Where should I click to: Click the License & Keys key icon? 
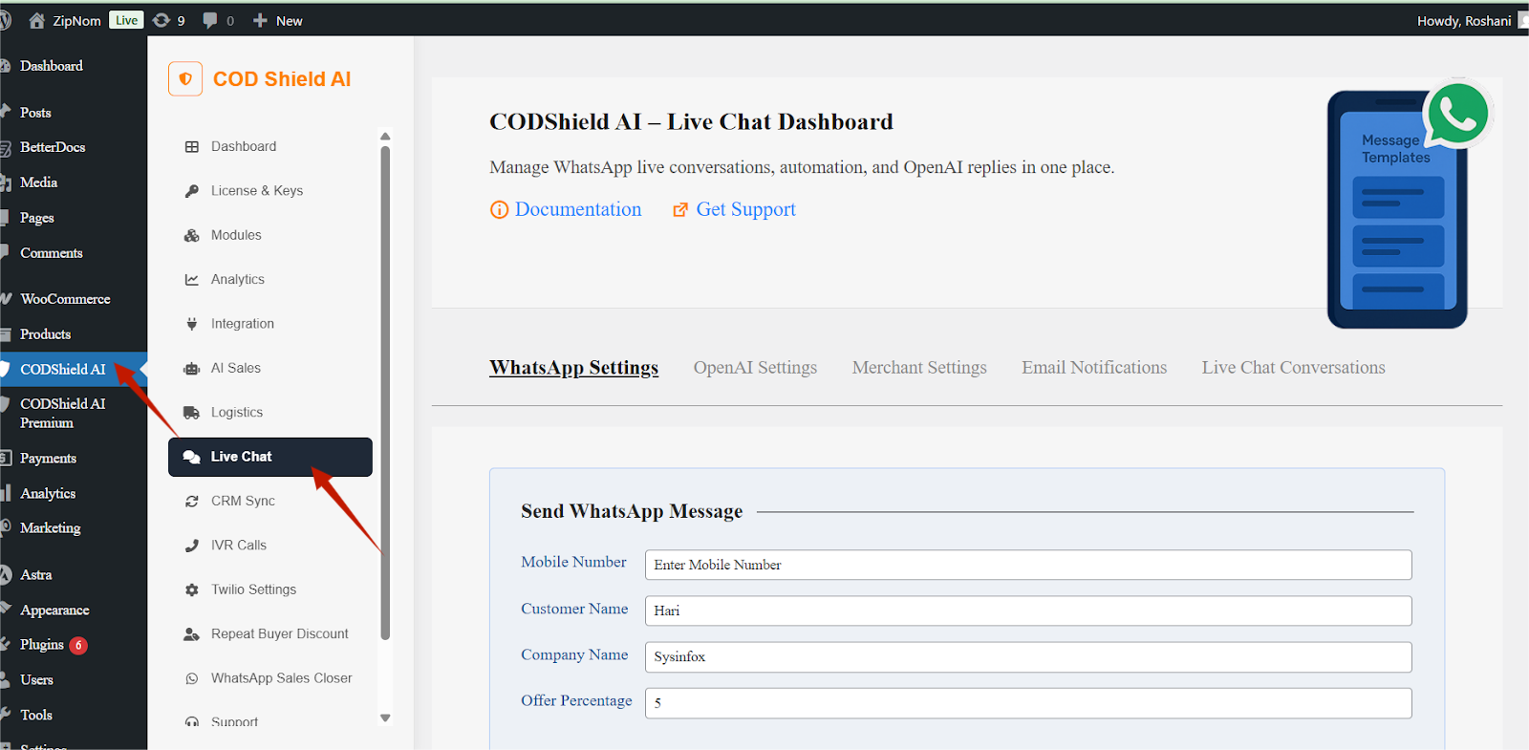point(192,191)
